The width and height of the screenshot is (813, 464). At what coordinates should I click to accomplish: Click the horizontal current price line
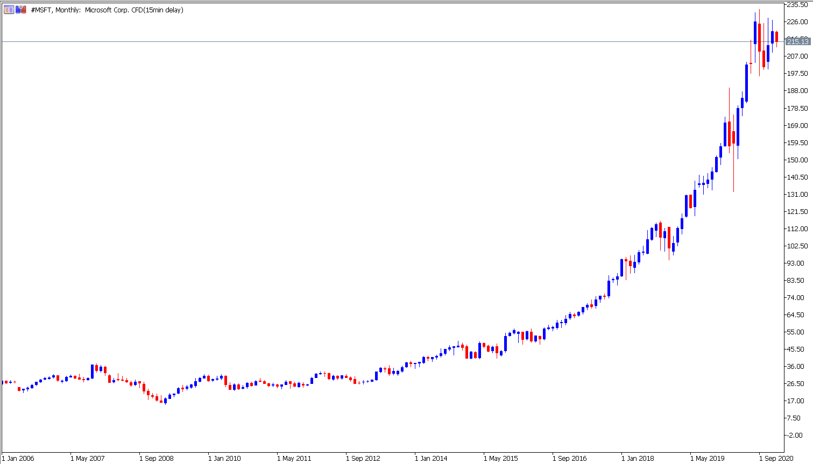pyautogui.click(x=377, y=41)
